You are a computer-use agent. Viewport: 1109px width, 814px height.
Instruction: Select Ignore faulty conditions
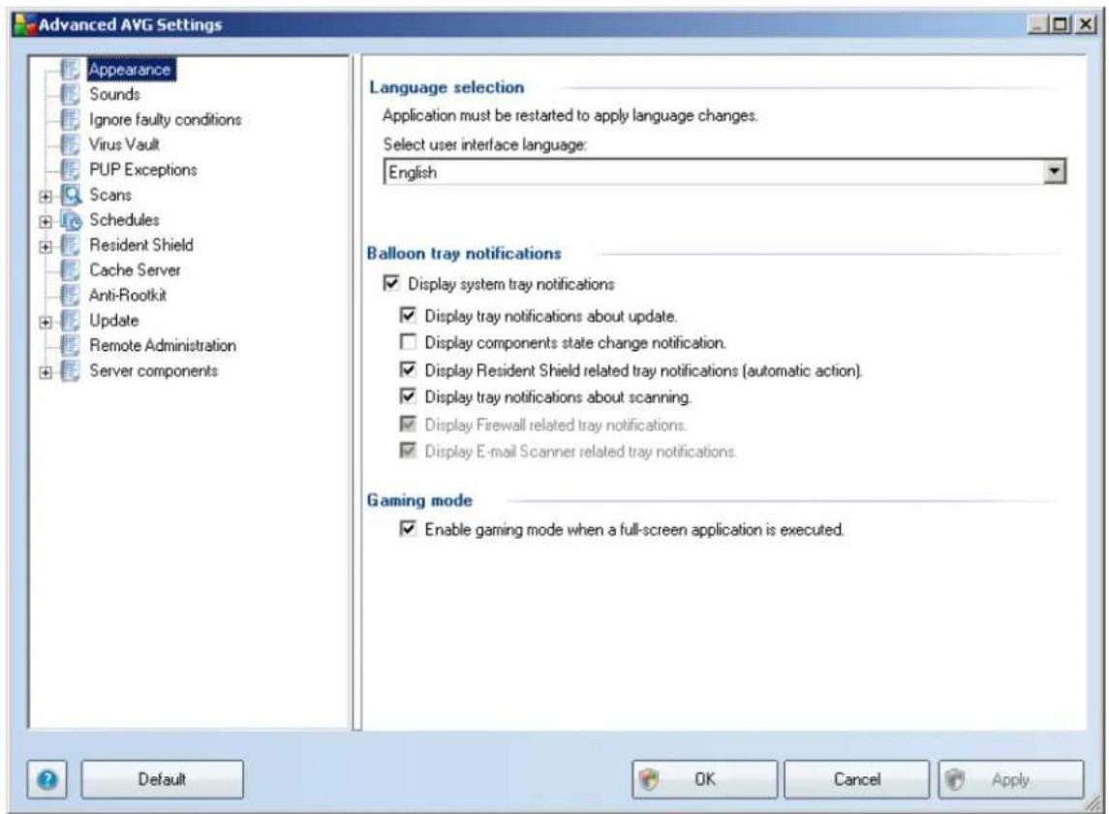point(166,119)
